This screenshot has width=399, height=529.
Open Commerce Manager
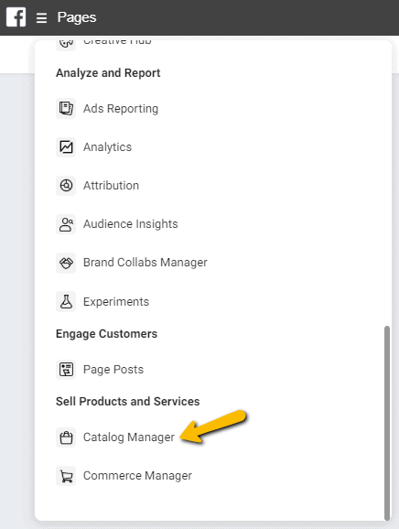[x=137, y=476]
